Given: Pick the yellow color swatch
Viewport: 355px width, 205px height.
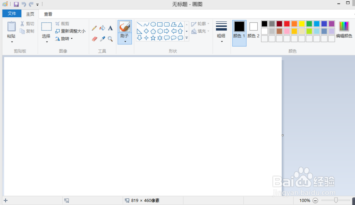Looking at the screenshot, I should [302, 24].
